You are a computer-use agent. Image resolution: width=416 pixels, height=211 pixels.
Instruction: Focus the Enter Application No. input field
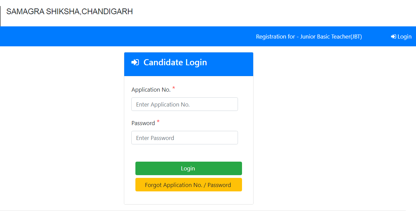(x=184, y=104)
